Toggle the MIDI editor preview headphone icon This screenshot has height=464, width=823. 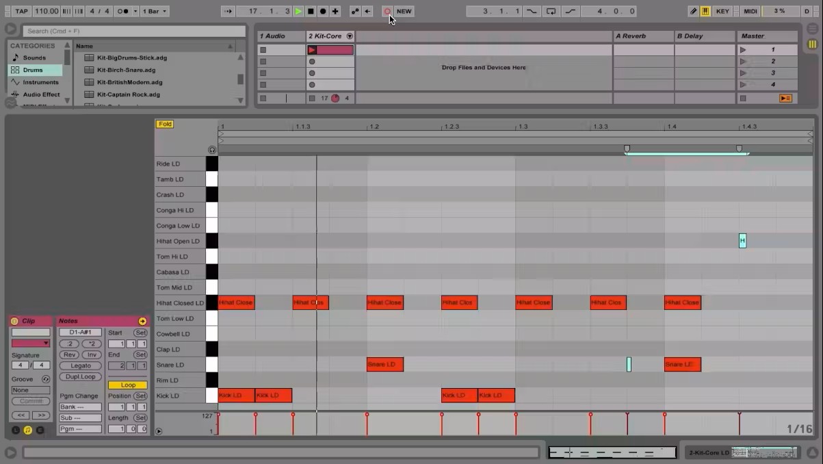[x=212, y=150]
